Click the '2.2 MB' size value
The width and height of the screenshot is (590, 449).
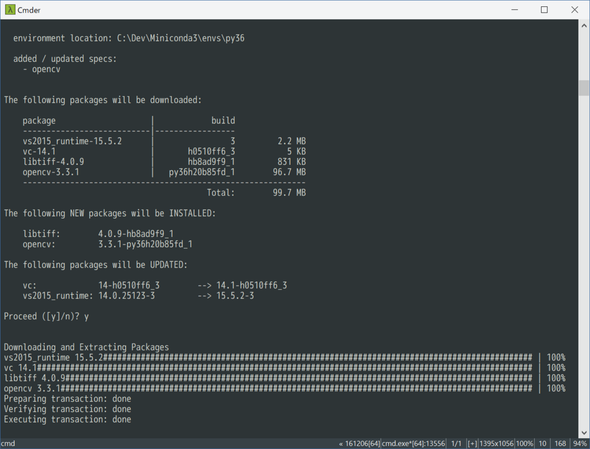pyautogui.click(x=292, y=141)
